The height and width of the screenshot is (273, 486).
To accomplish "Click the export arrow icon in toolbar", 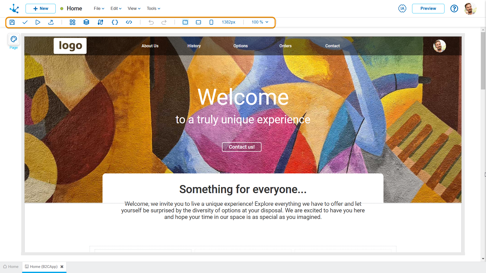I will tap(51, 22).
